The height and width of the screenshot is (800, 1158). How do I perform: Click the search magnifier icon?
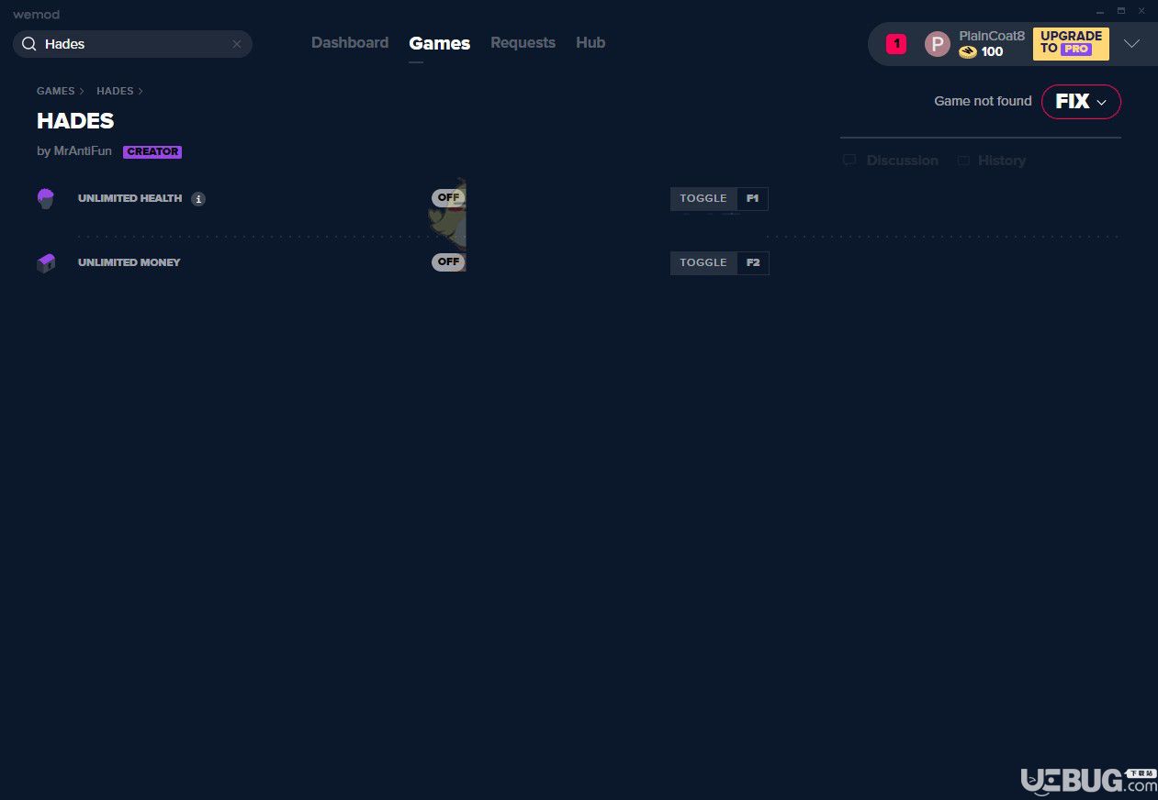29,44
